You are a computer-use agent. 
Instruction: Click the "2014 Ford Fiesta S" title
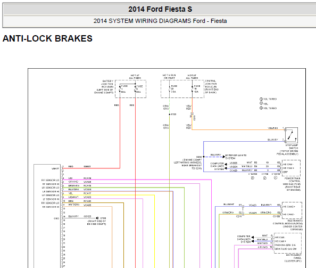160,9
